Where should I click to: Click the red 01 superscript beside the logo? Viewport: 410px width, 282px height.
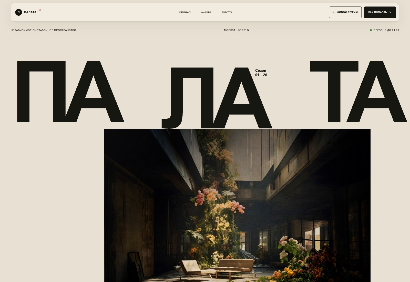point(40,10)
